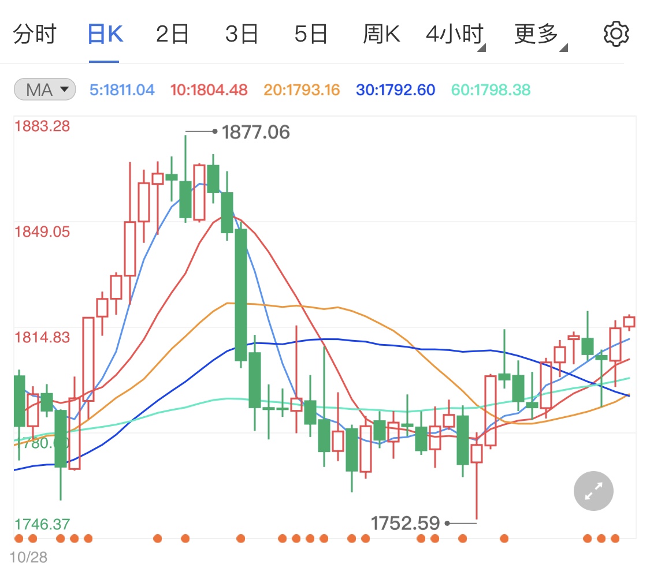Click the last orange event dot on the right
This screenshot has width=650, height=575.
pos(615,539)
